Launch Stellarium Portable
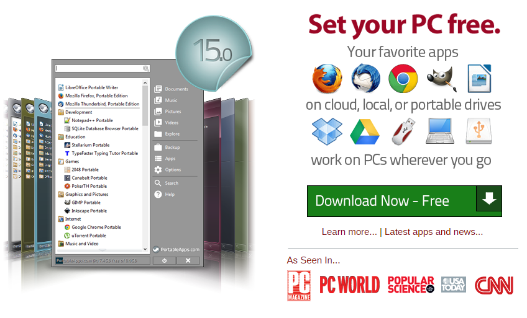 click(x=87, y=145)
